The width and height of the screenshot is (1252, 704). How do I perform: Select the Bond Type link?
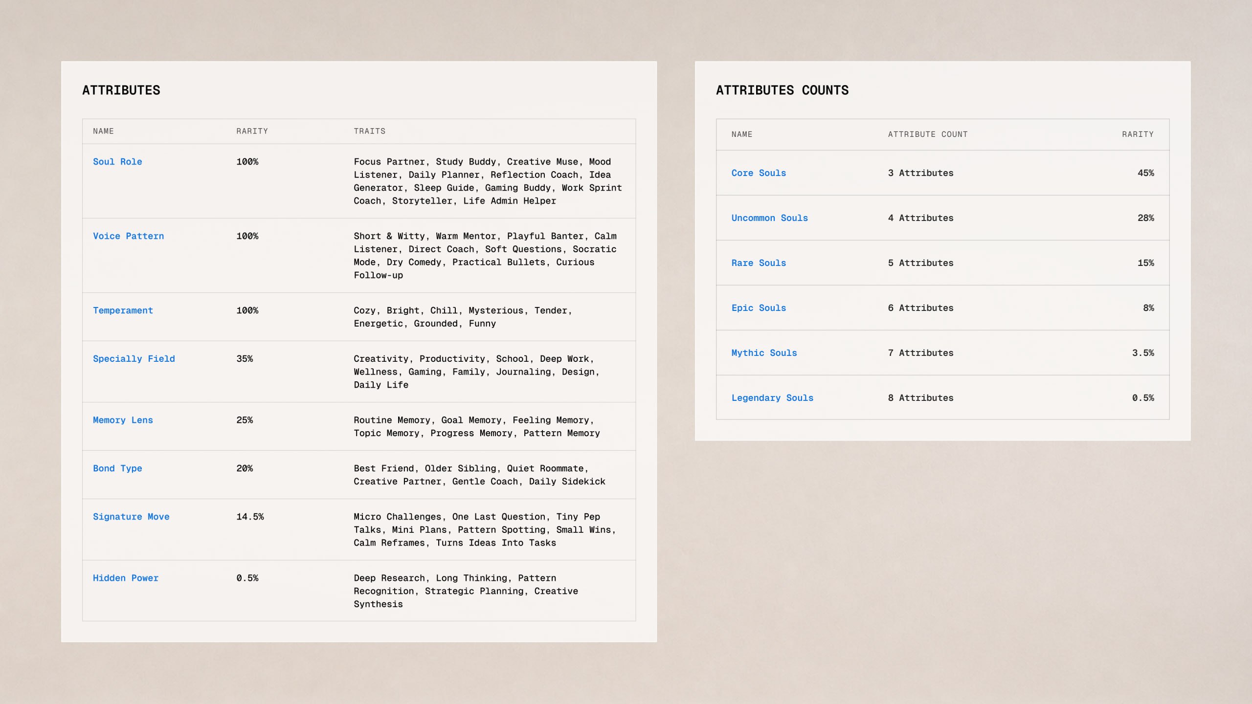pos(117,468)
